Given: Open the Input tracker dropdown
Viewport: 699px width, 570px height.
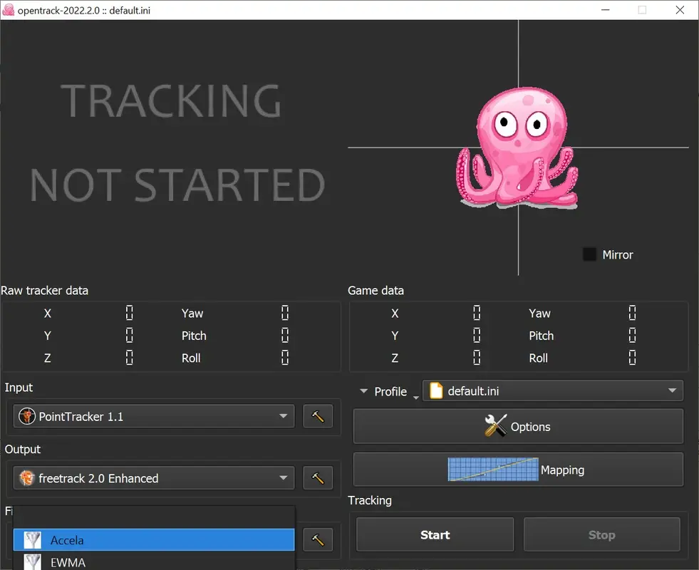Looking at the screenshot, I should coord(153,416).
